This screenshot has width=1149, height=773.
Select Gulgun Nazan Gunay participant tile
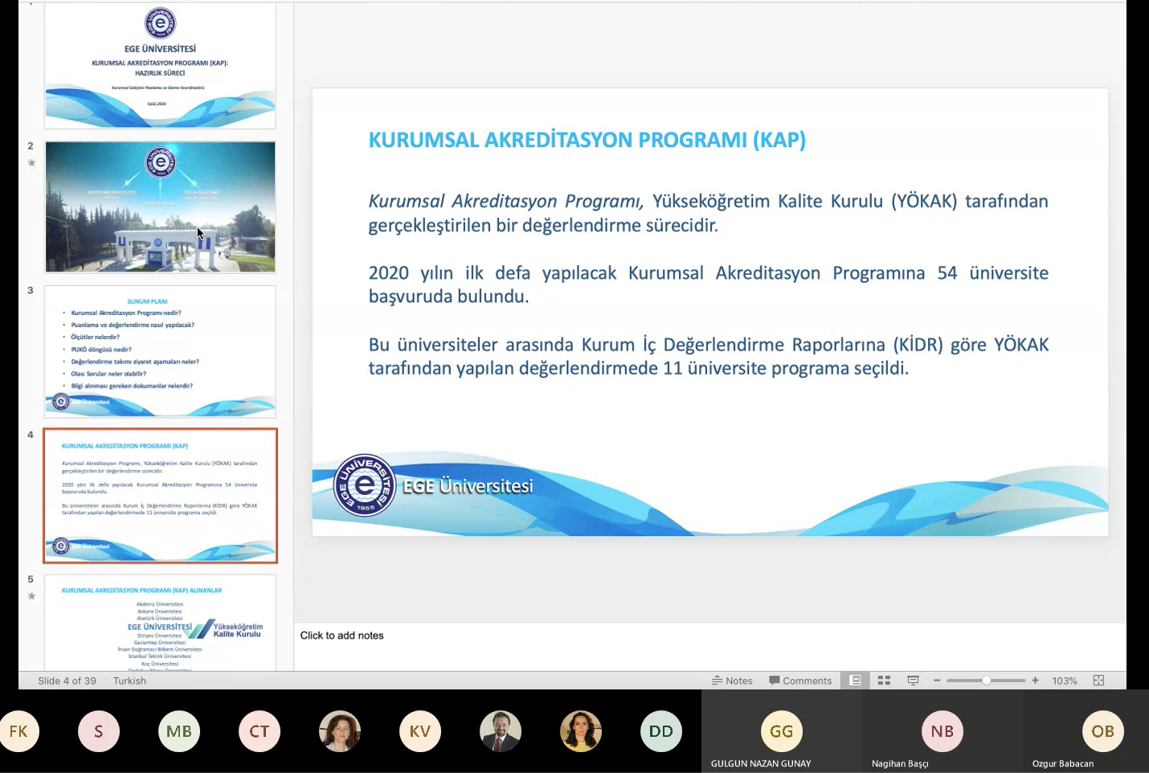pyautogui.click(x=782, y=731)
